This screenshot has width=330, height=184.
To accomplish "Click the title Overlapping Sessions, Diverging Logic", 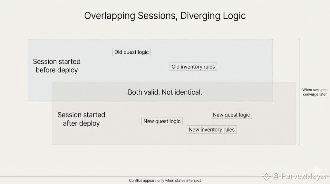I will pyautogui.click(x=165, y=16).
